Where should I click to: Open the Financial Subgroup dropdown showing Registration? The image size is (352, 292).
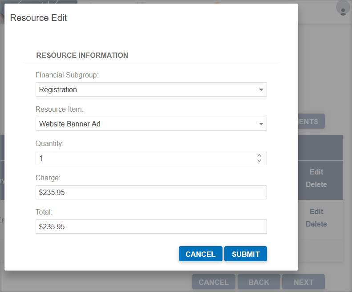point(151,89)
